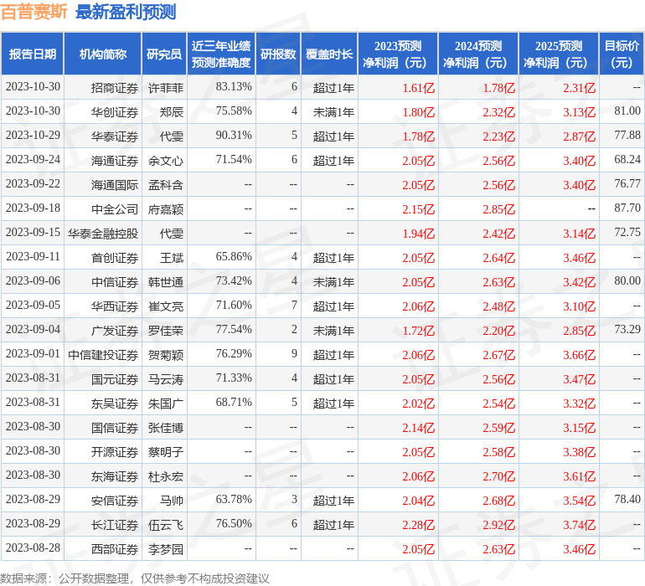Select the 机构简称 column header
Screen dimensions: 645x586
[103, 54]
